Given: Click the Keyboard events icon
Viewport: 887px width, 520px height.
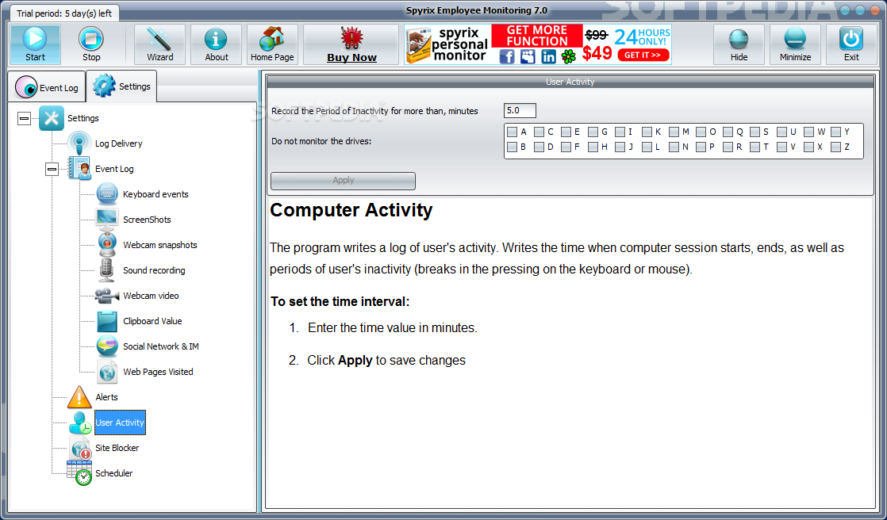Looking at the screenshot, I should coord(107,194).
